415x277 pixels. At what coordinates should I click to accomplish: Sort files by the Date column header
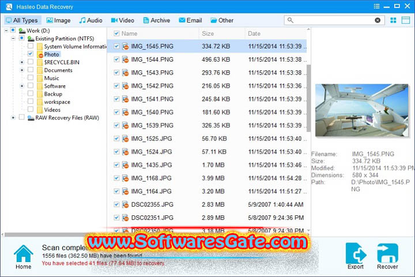coord(254,33)
